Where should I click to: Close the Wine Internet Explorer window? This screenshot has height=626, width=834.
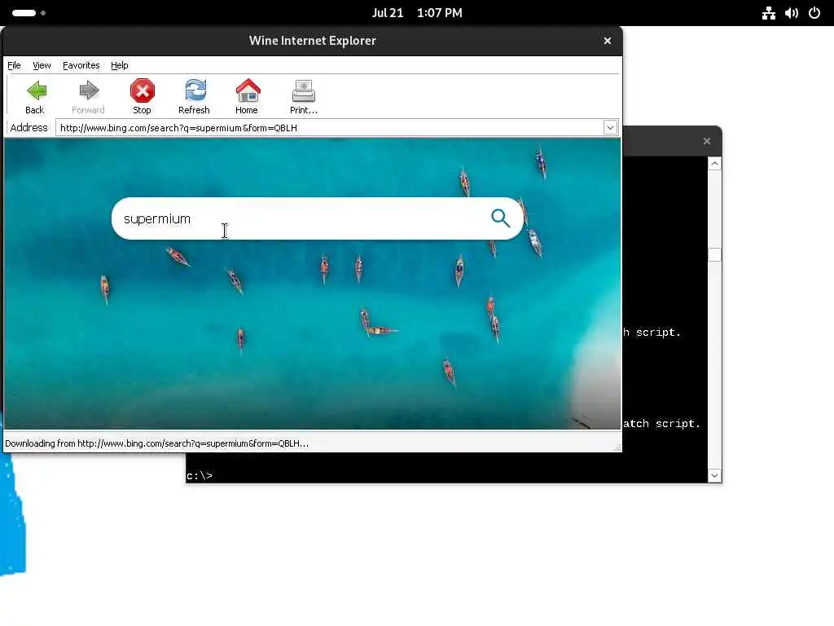[608, 41]
